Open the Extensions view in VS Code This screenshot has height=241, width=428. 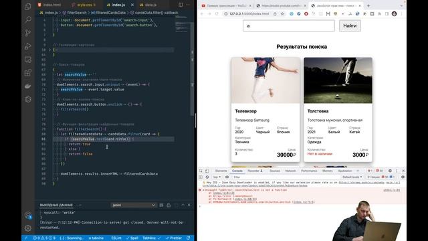[28, 73]
